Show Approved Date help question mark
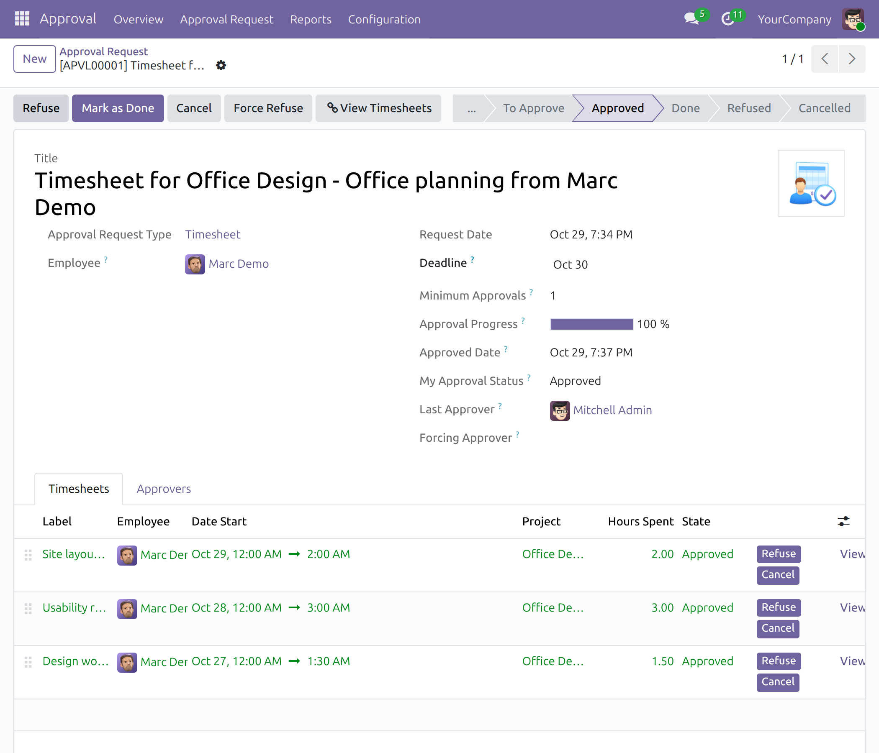The width and height of the screenshot is (879, 753). point(506,348)
